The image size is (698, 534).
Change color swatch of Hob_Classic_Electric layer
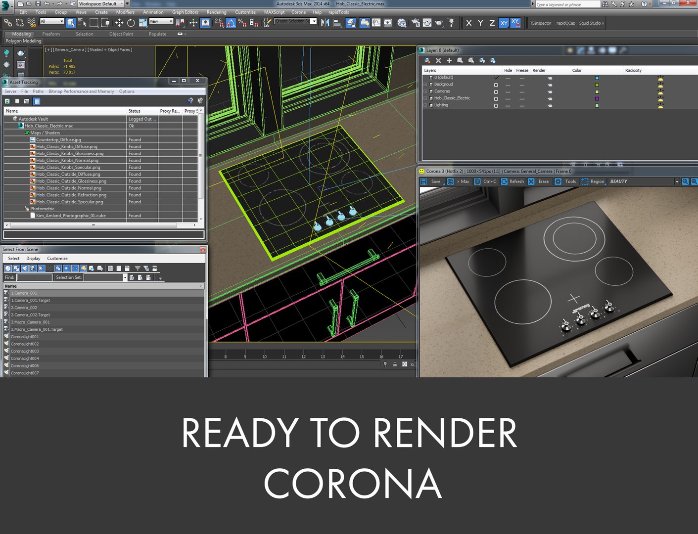tap(597, 98)
